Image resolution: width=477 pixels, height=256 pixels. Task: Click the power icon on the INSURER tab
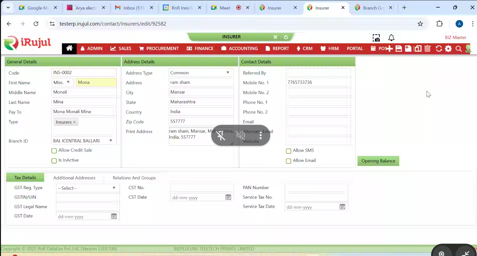pos(286,37)
